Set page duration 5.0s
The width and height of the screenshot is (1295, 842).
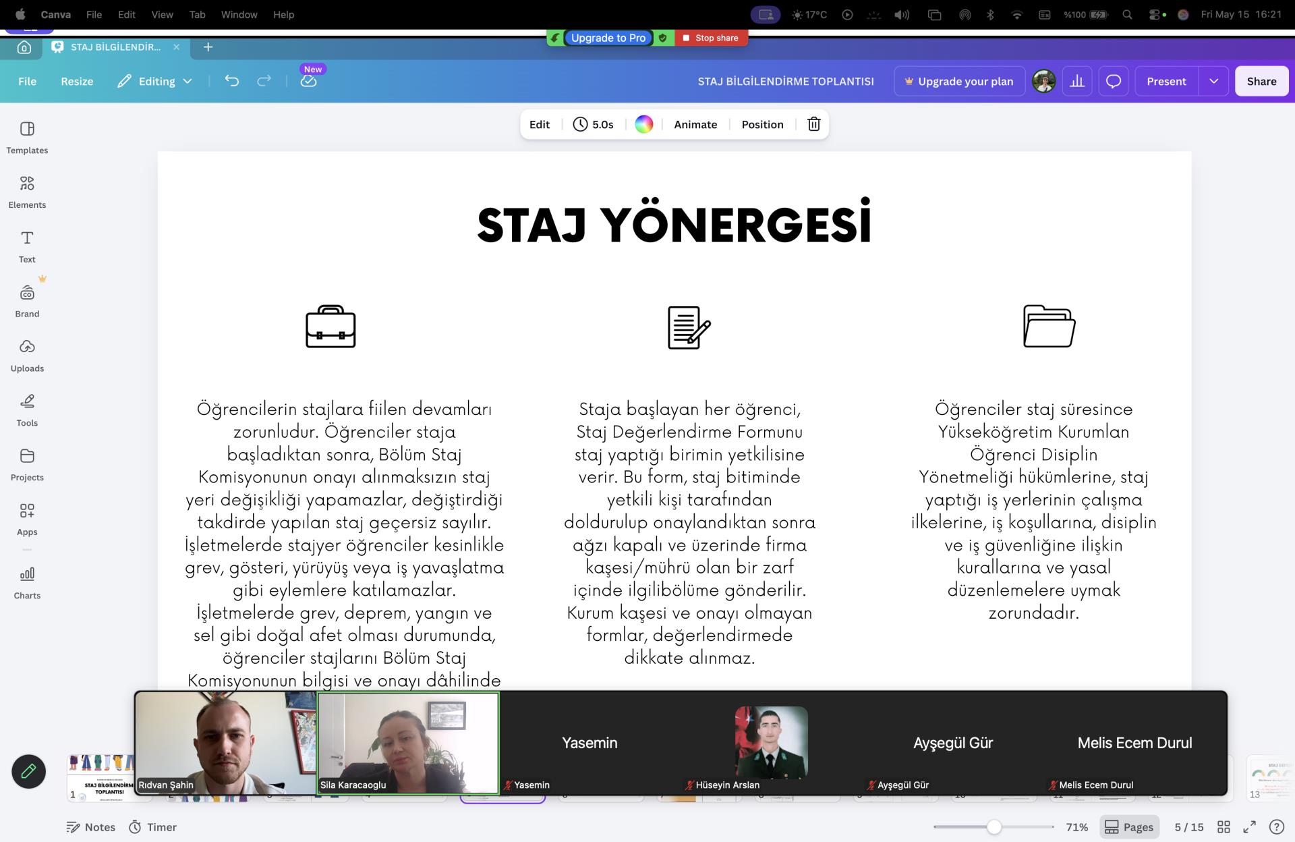point(594,124)
